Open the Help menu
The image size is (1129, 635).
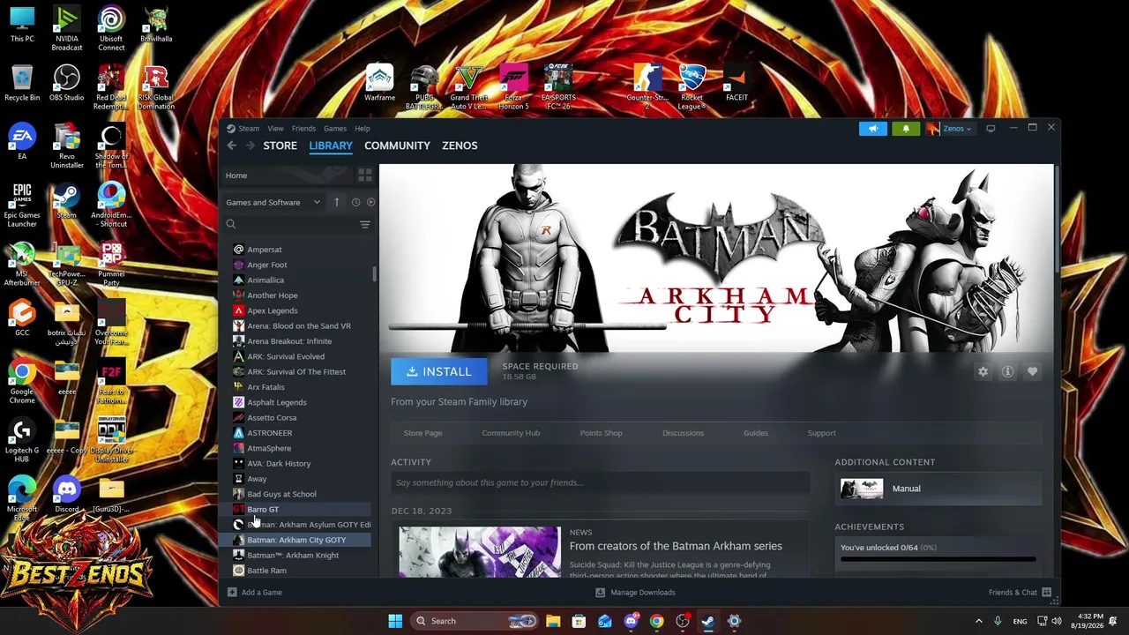363,129
